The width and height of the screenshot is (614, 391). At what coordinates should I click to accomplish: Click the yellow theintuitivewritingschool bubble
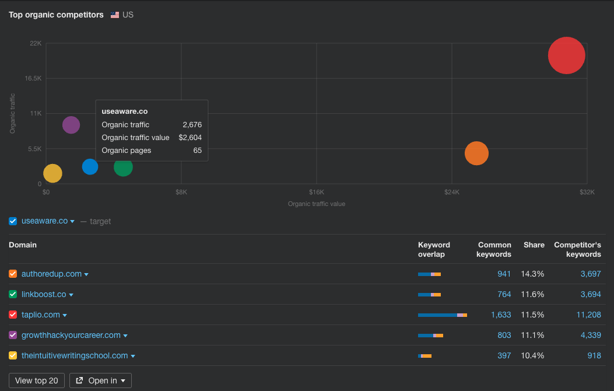(x=52, y=173)
